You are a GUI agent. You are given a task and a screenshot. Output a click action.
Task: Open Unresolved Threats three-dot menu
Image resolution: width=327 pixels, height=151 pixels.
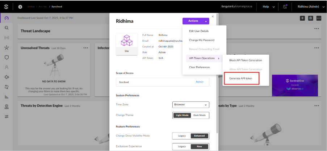(x=86, y=48)
